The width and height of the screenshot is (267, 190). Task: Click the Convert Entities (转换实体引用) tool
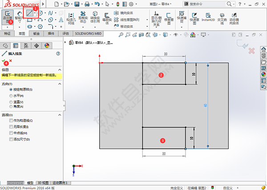[95, 17]
